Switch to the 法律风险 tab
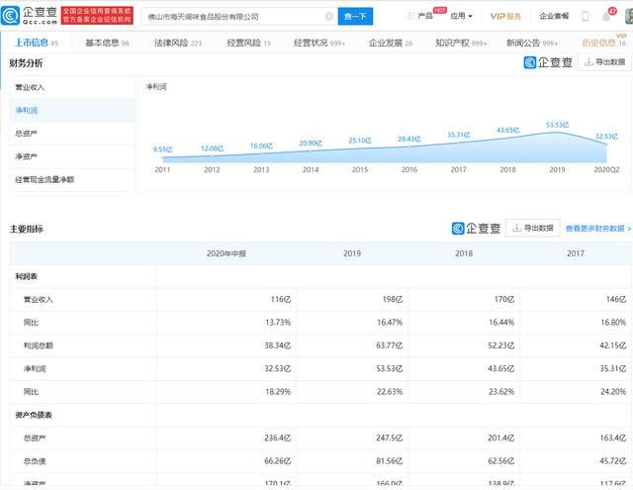 point(178,44)
